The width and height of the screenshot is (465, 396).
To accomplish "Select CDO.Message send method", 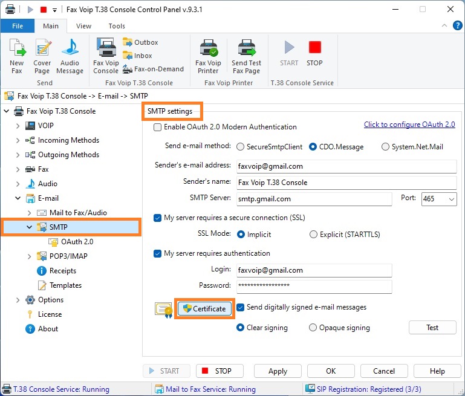I will click(313, 147).
